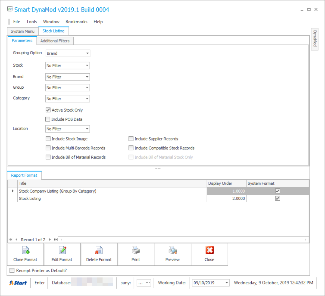325x296 pixels.
Task: Enable Include Stock Image checkbox
Action: [x=48, y=139]
